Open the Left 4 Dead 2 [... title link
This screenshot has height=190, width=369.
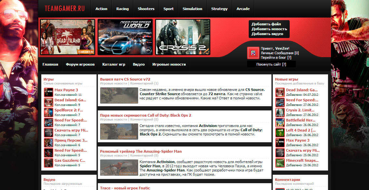(301, 130)
